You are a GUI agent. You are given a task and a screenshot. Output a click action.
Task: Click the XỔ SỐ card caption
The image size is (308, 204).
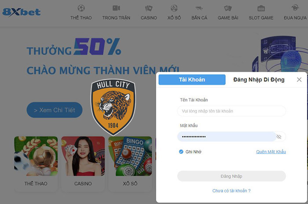click(x=130, y=184)
